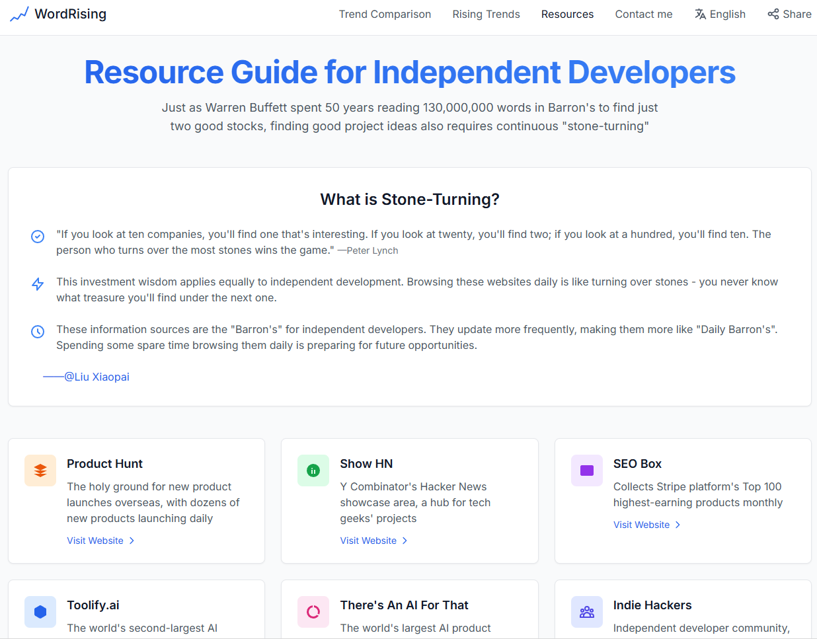Select the Resources nav item
Screen dimensions: 817x639
pos(567,14)
